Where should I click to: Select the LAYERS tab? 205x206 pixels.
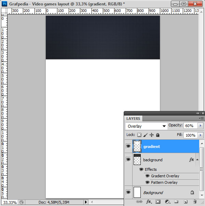pyautogui.click(x=133, y=119)
